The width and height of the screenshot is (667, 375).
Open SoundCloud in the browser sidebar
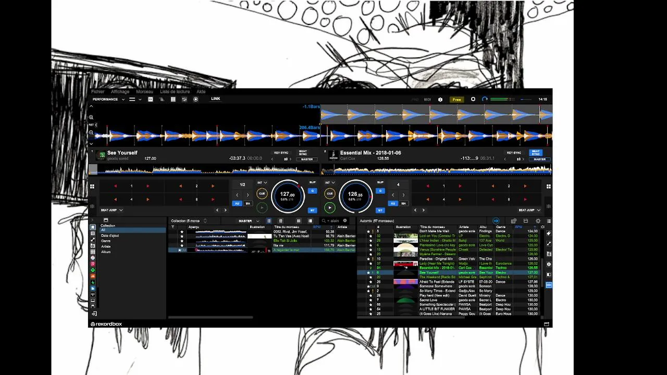[x=93, y=276]
